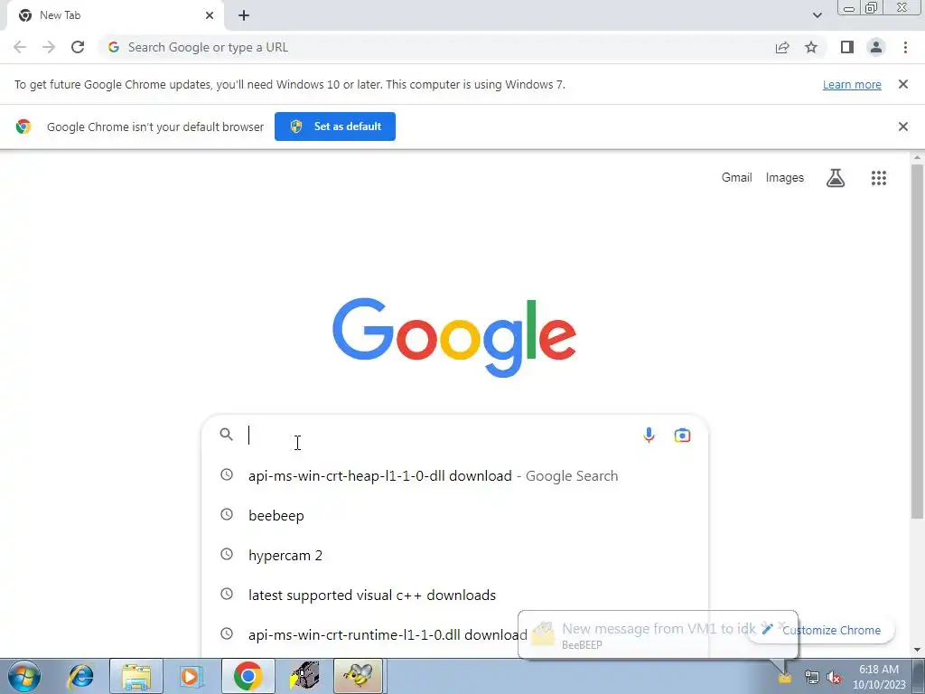Reload the page
925x694 pixels.
point(78,47)
